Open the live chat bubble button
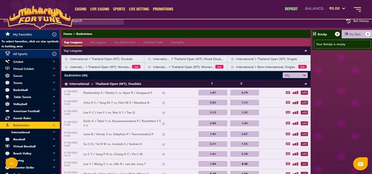The width and height of the screenshot is (372, 174). point(360,164)
